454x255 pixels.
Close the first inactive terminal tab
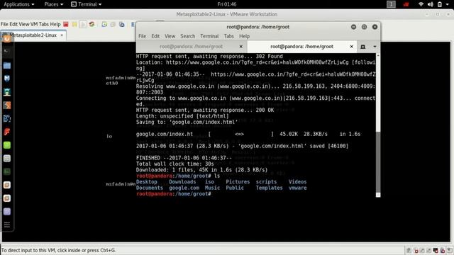[x=241, y=47]
